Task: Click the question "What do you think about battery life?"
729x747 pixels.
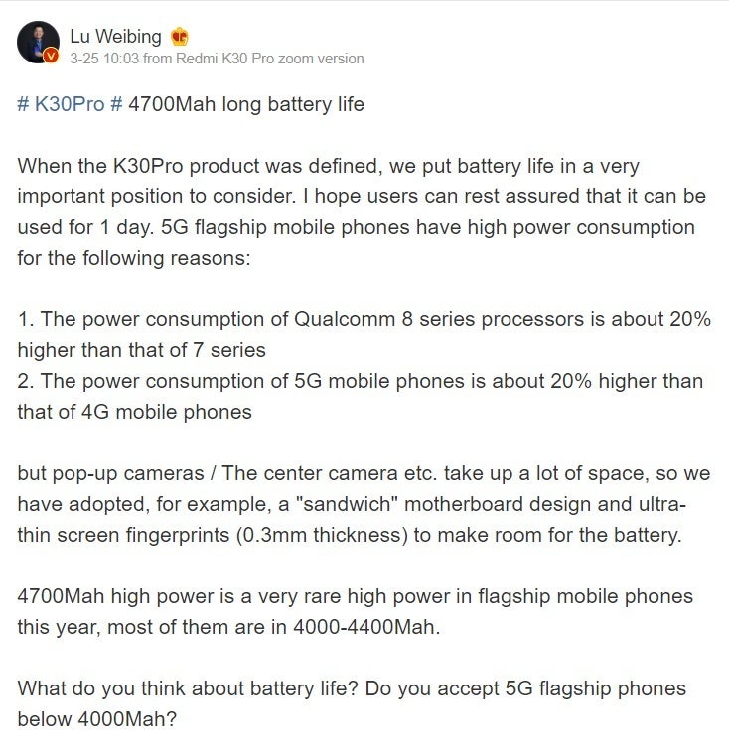Action: click(x=188, y=688)
